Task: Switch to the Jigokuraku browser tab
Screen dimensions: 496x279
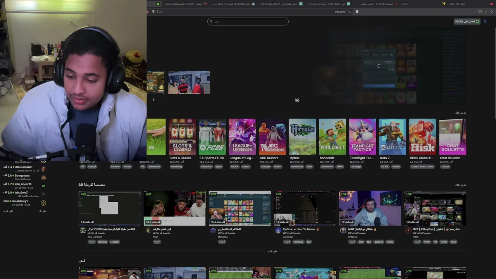Action: point(234,4)
